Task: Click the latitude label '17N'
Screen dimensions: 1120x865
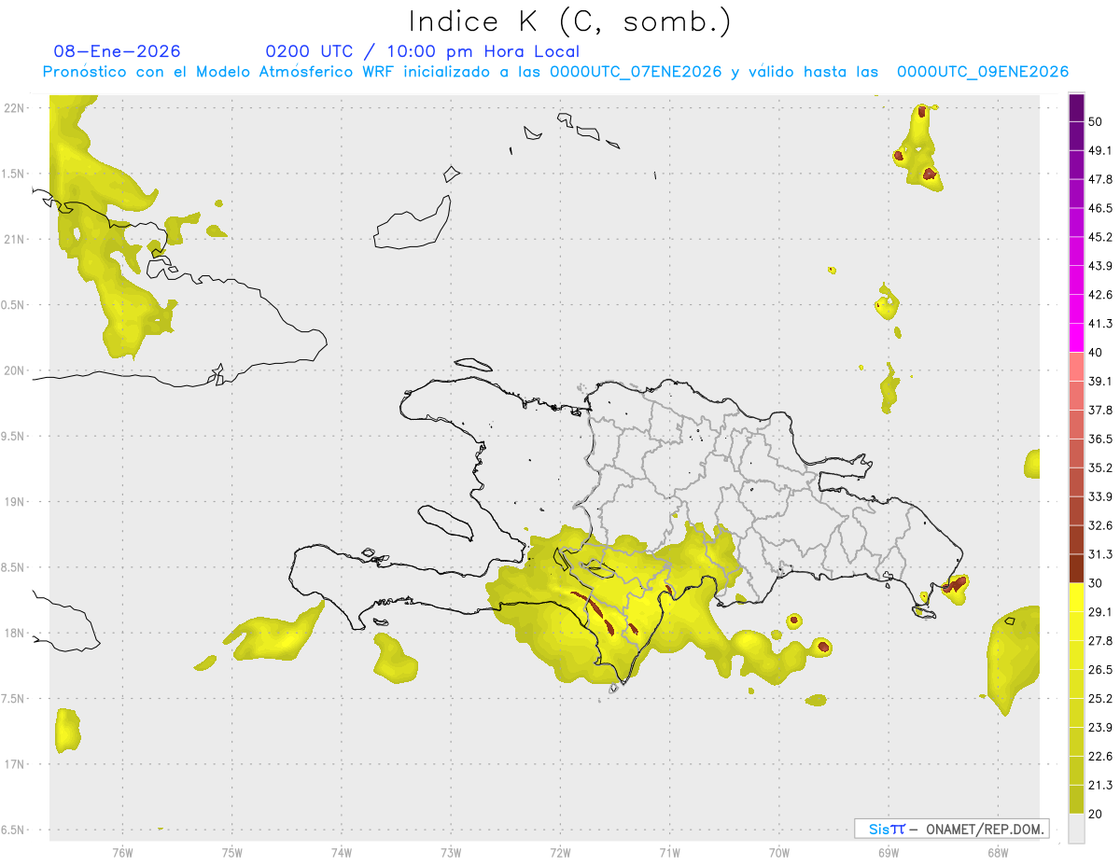Action: click(14, 764)
